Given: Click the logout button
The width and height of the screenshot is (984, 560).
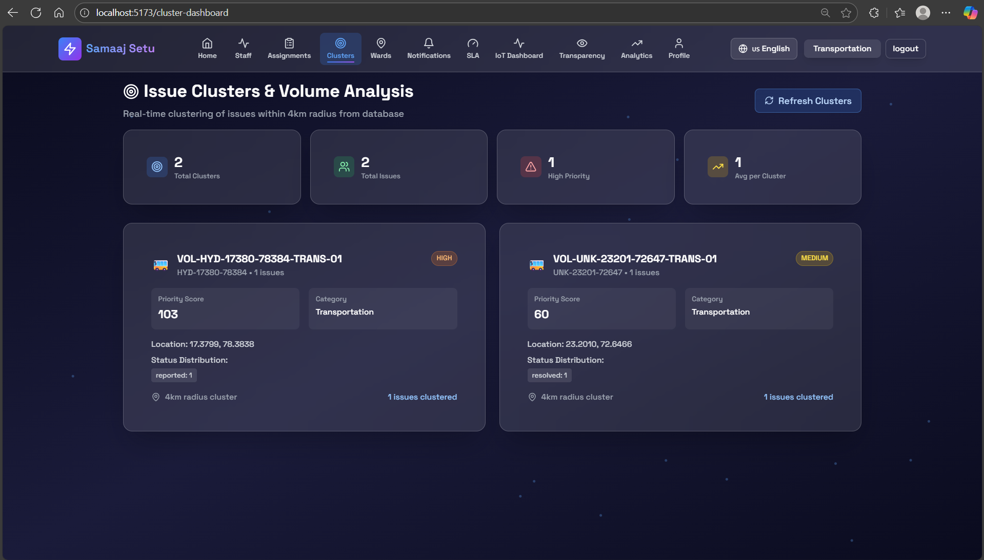Looking at the screenshot, I should (906, 49).
